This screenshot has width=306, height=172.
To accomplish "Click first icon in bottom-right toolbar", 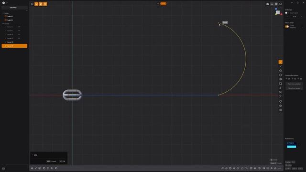I will 222,168.
